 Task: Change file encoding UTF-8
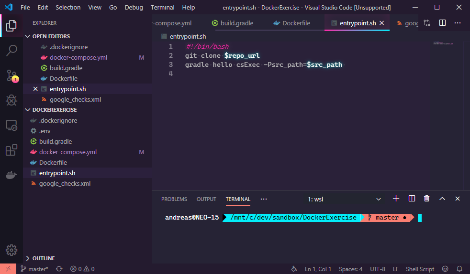point(378,269)
